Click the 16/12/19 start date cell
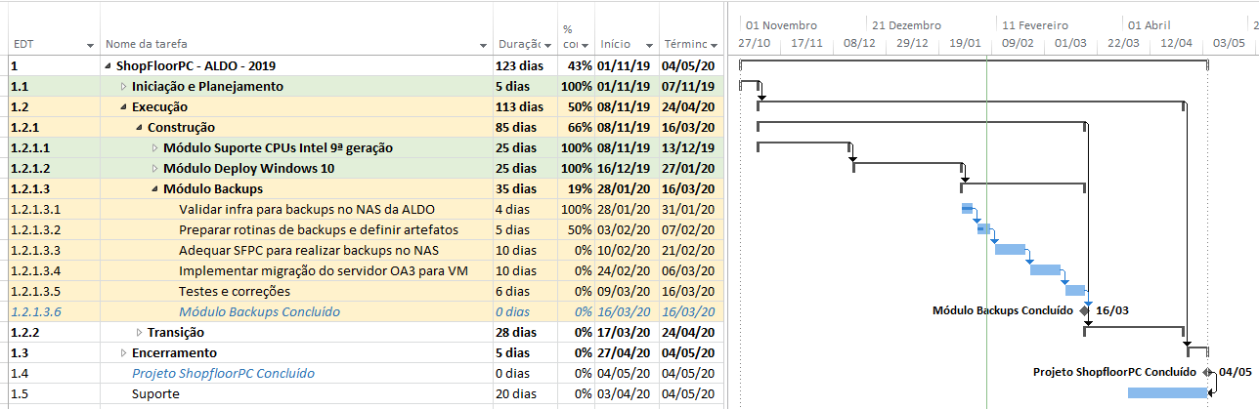 [623, 168]
